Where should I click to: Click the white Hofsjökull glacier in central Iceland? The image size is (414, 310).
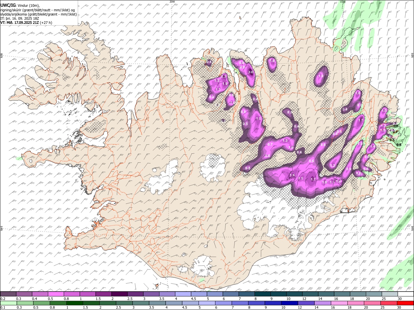point(212,166)
